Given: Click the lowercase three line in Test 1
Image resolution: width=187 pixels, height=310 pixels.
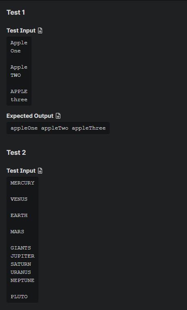Looking at the screenshot, I should [19, 100].
